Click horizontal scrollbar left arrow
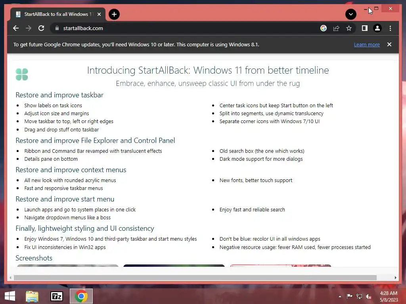The height and width of the screenshot is (304, 406). pyautogui.click(x=10, y=277)
